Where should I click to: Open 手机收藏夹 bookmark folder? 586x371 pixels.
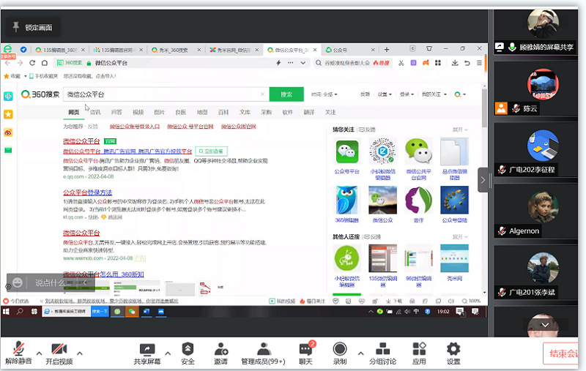pos(44,76)
